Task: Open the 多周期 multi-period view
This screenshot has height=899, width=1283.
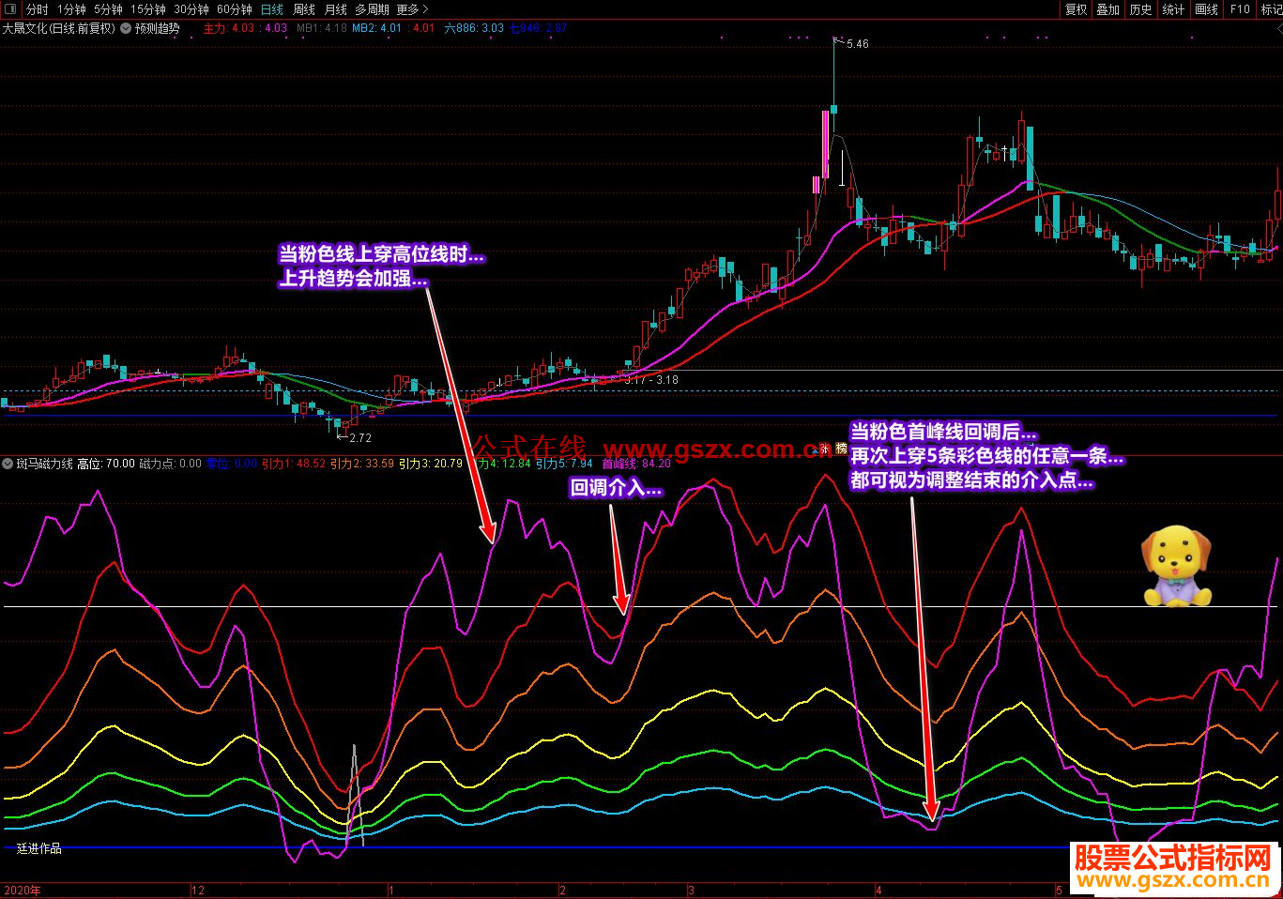Action: tap(372, 9)
